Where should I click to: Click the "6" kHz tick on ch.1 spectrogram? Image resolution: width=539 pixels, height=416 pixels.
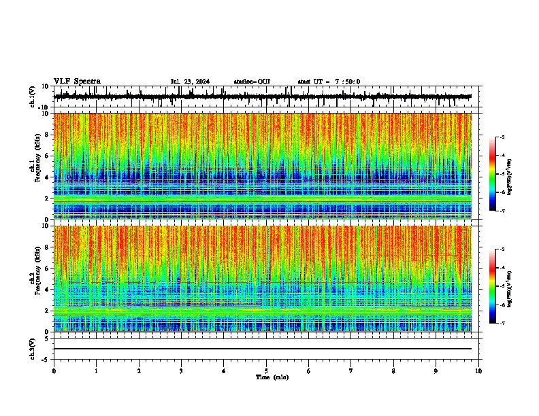(48, 156)
